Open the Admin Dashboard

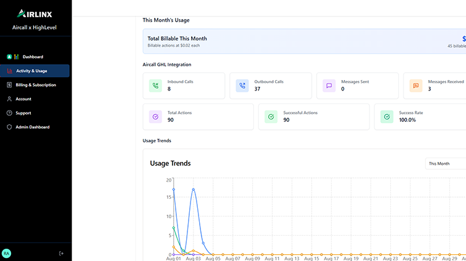click(35, 127)
